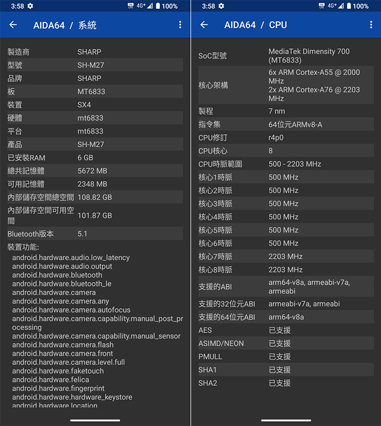Screen dimensions: 381x426
Task: Select the 平台 mt6833 row
Action: point(95,131)
